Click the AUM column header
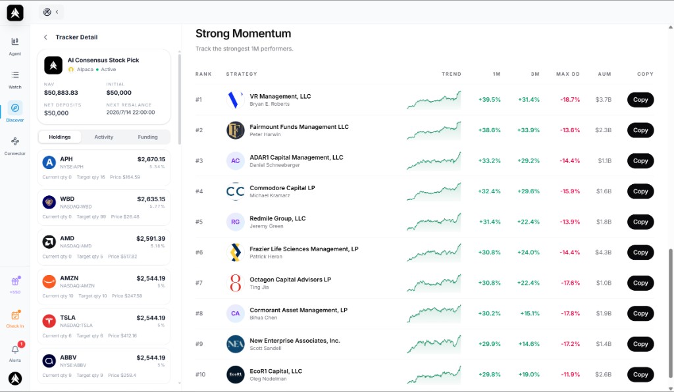Image resolution: width=674 pixels, height=392 pixels. 604,74
